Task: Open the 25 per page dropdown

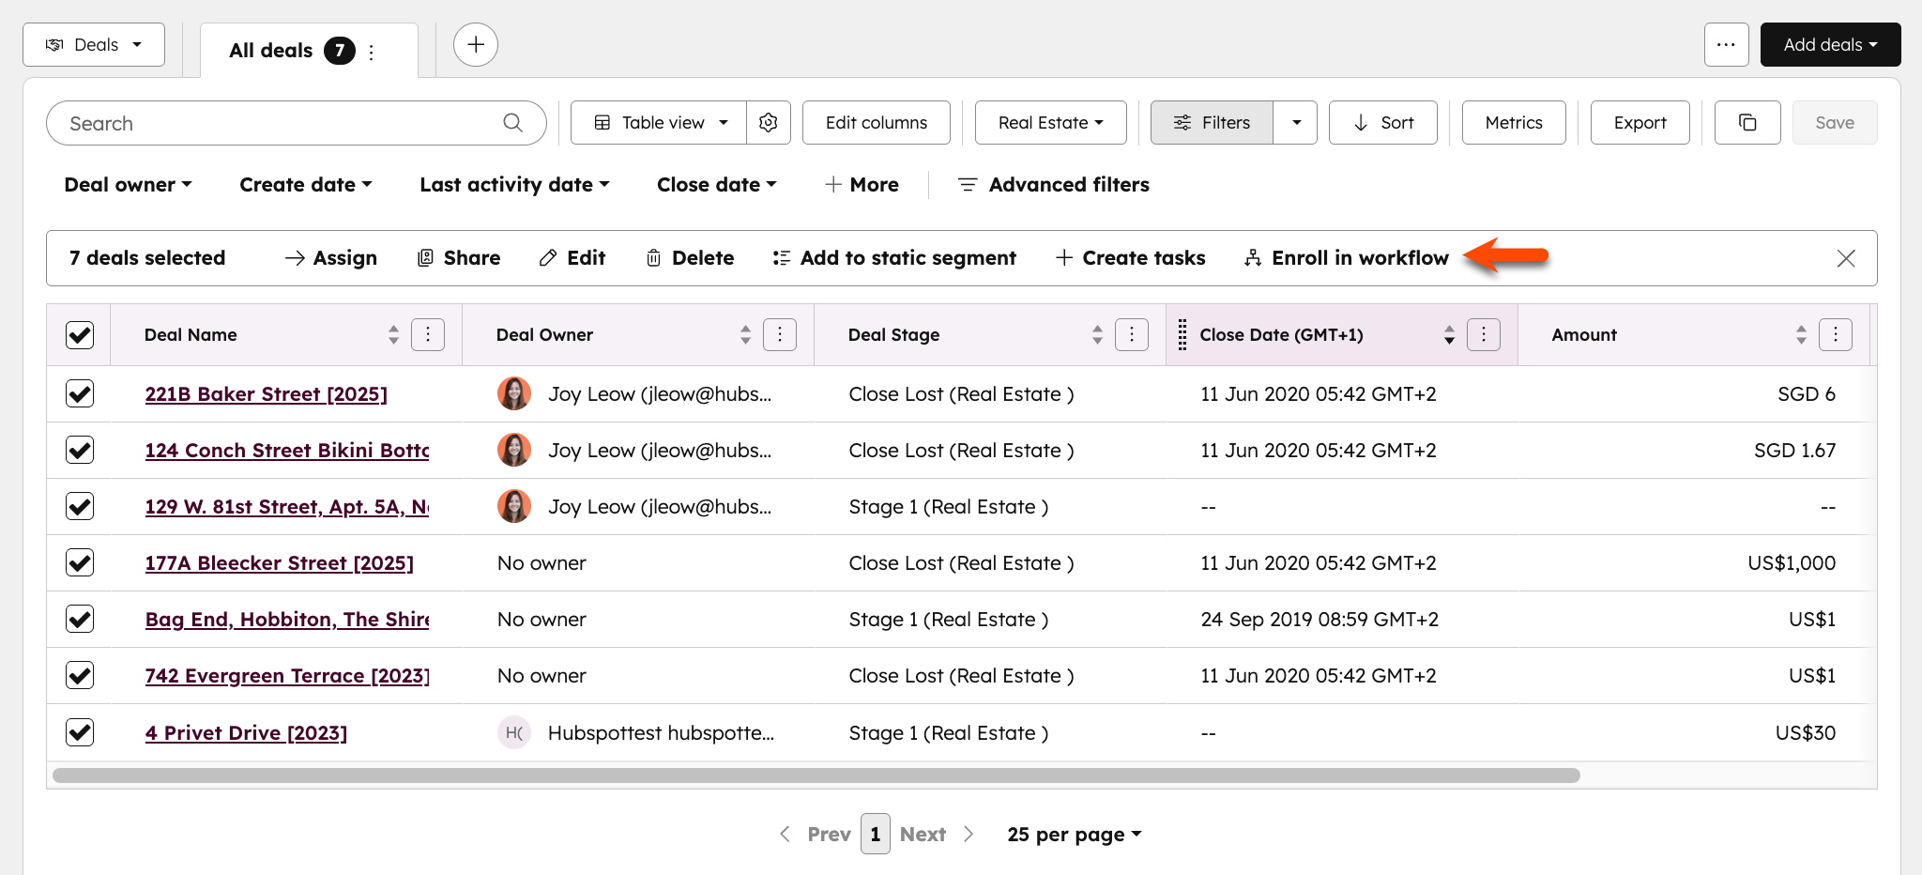Action: coord(1073,834)
